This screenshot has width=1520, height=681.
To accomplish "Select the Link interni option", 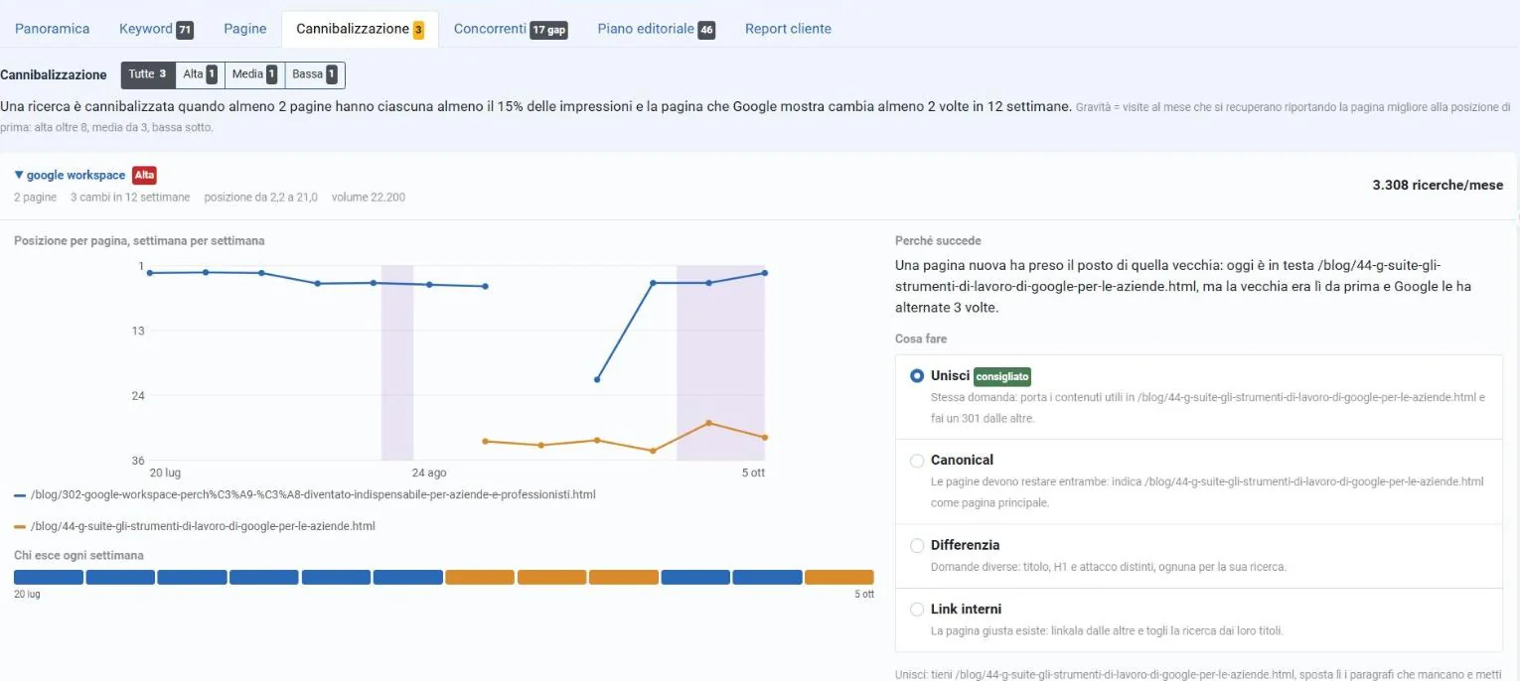I will coord(917,610).
